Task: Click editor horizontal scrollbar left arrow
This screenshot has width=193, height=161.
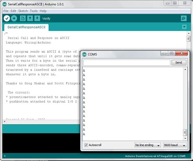Action: 4,121
